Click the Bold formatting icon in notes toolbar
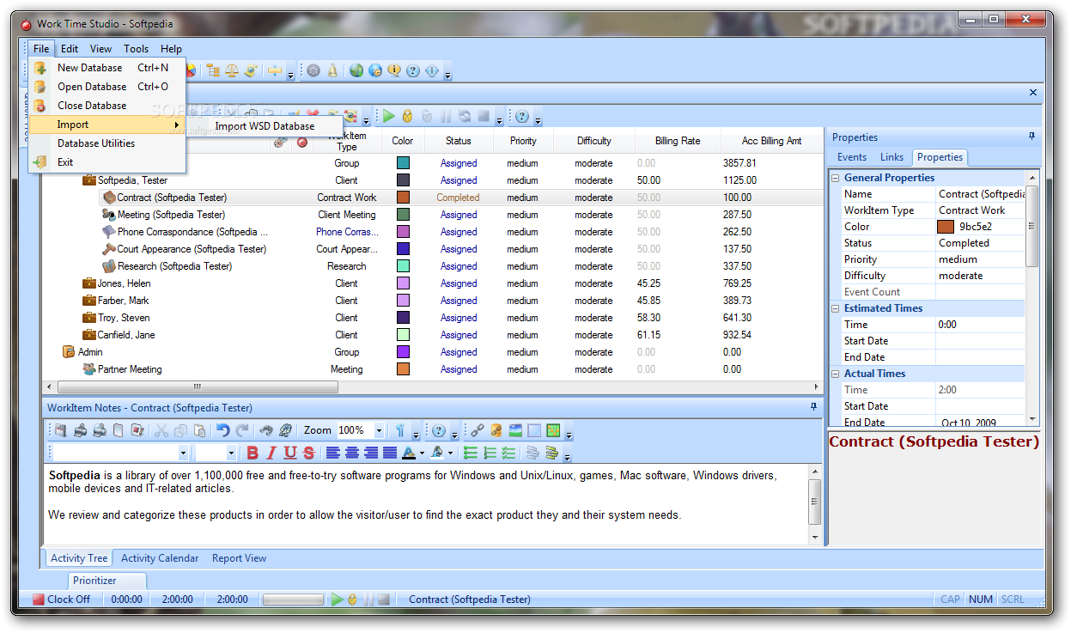This screenshot has height=633, width=1071. tap(253, 453)
